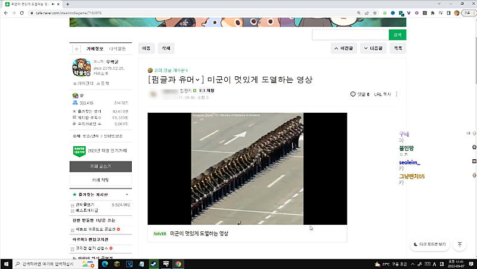477x269 pixels.
Task: Click the blue round extension icon
Action: 393,13
